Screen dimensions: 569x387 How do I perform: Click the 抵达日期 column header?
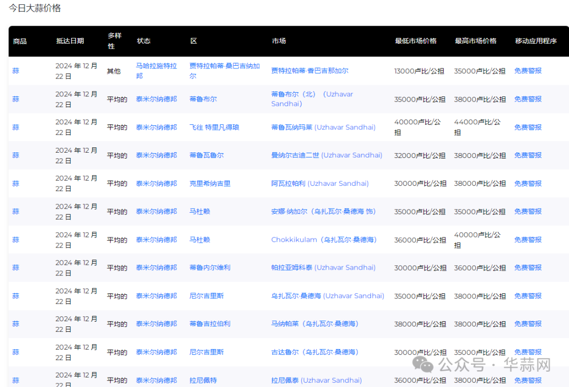[x=70, y=41]
